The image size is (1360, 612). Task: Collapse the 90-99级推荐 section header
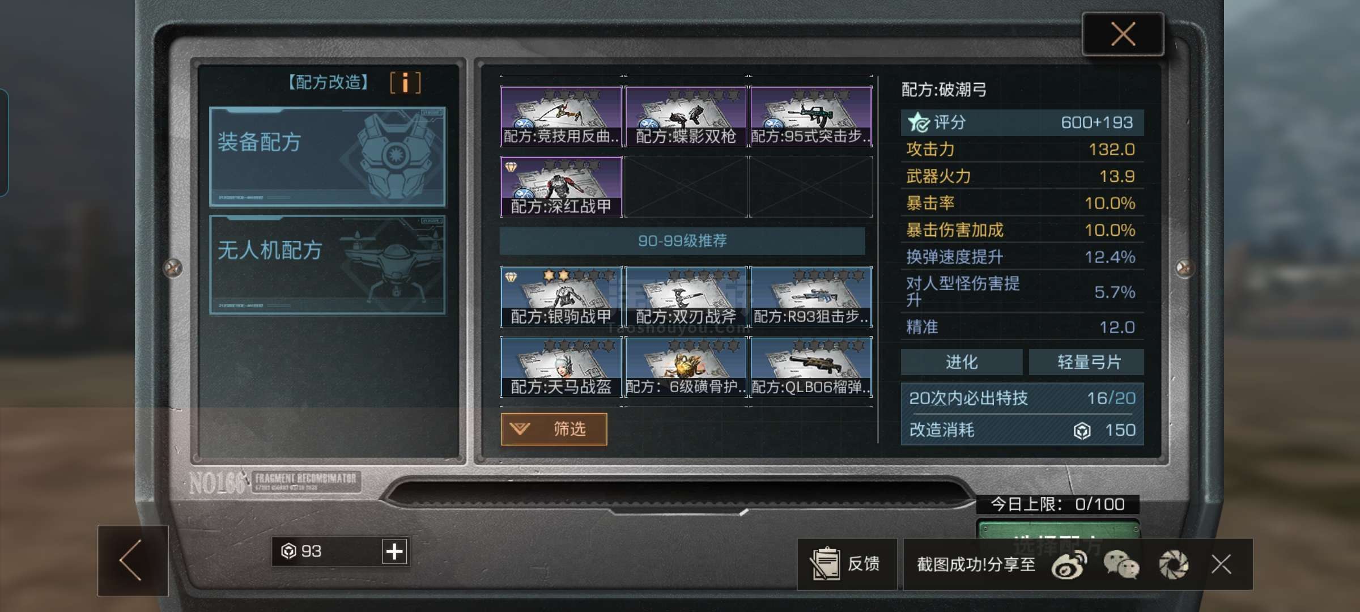pyautogui.click(x=682, y=241)
